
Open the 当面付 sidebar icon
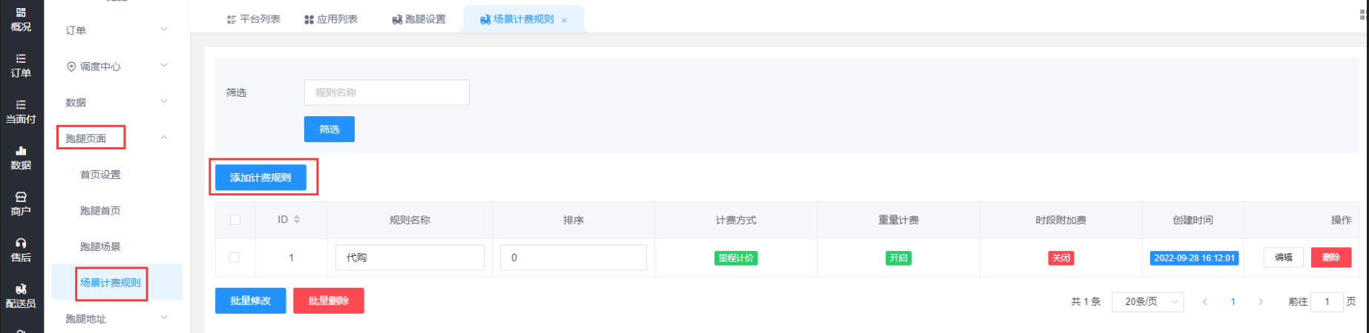coord(21,104)
